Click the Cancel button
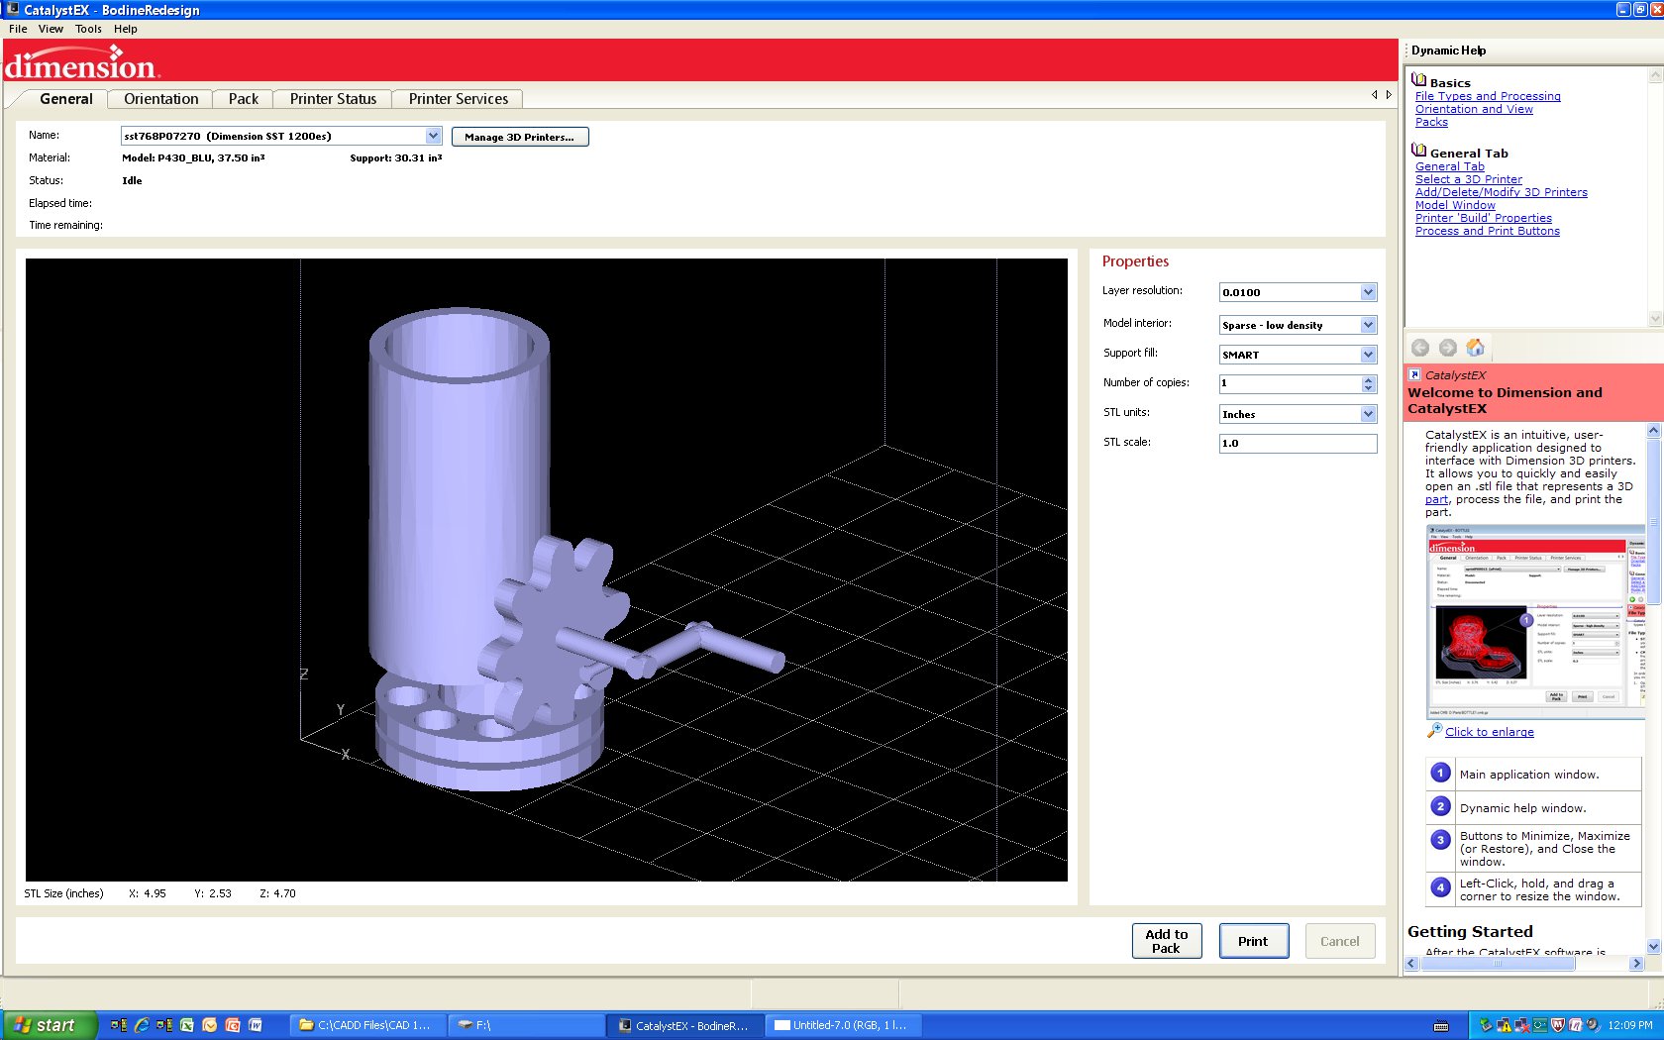Viewport: 1664px width, 1040px height. click(1340, 941)
